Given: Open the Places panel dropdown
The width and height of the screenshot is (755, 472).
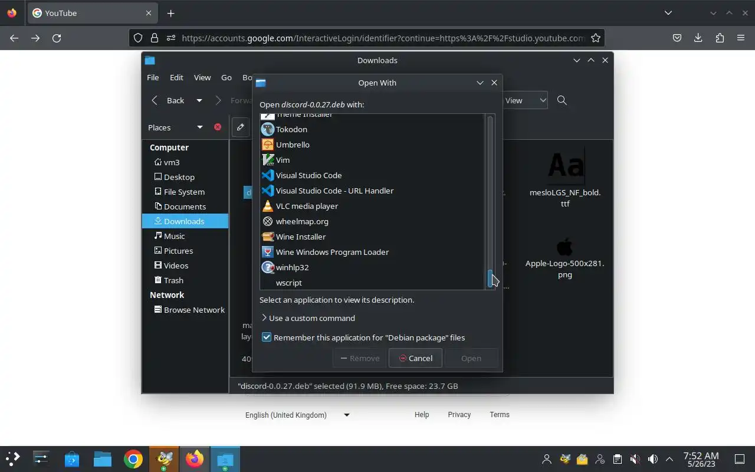Looking at the screenshot, I should [199, 127].
